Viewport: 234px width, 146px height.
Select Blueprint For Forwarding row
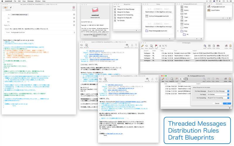[x=127, y=15]
